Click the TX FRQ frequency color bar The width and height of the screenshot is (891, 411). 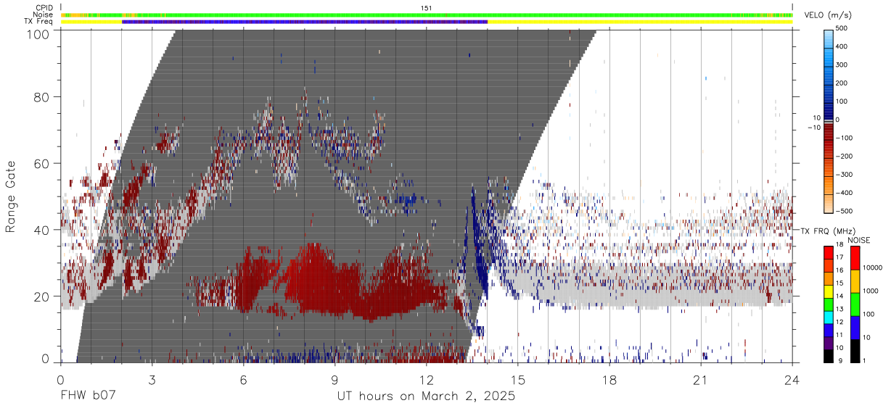point(828,304)
